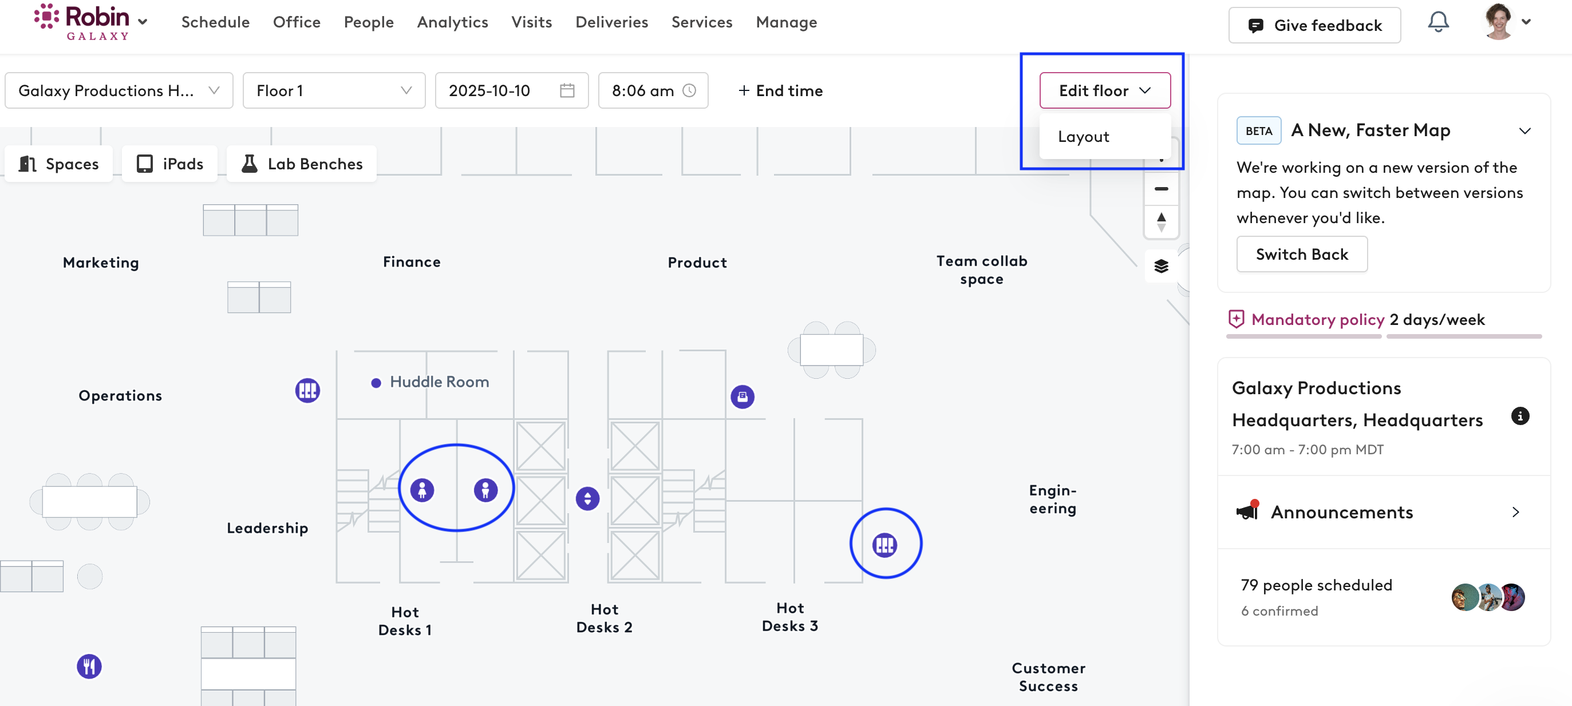The width and height of the screenshot is (1572, 706).
Task: Open the map layers icon
Action: 1161,267
